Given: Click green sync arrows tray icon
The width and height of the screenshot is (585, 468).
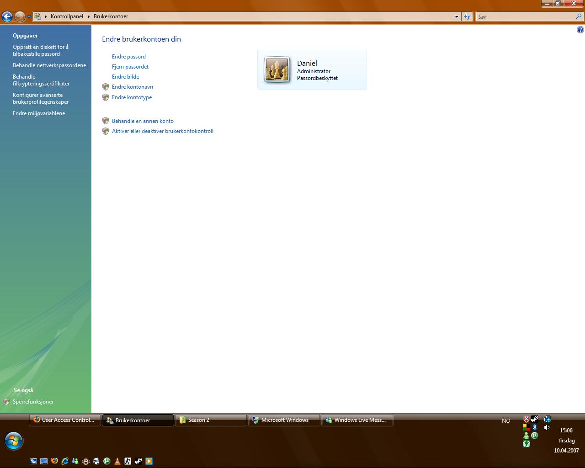Looking at the screenshot, I should point(526,444).
